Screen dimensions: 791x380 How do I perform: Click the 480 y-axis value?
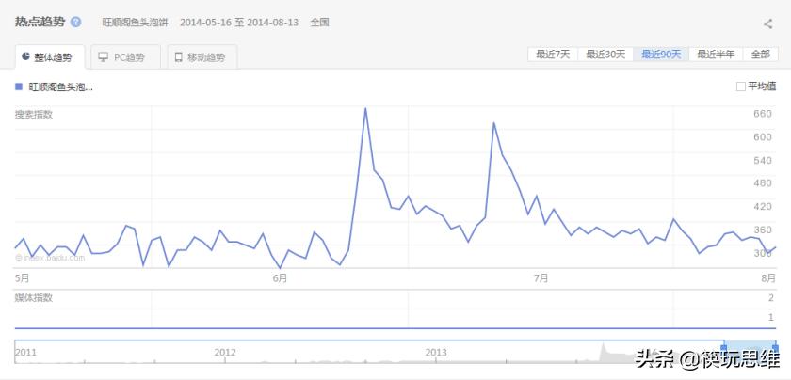tap(763, 182)
